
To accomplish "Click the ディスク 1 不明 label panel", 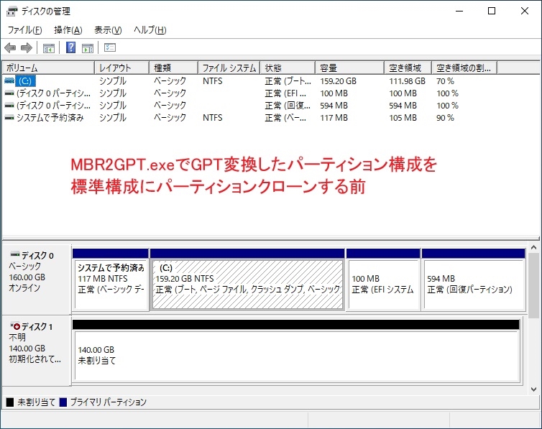I will click(36, 350).
